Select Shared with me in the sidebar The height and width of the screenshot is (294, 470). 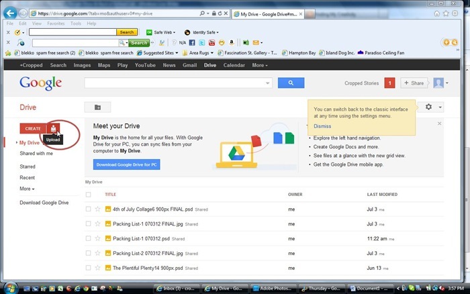[36, 153]
